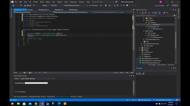This screenshot has height=106, width=190.
Task: Click the user account avatar in title bar
Action: (161, 2)
